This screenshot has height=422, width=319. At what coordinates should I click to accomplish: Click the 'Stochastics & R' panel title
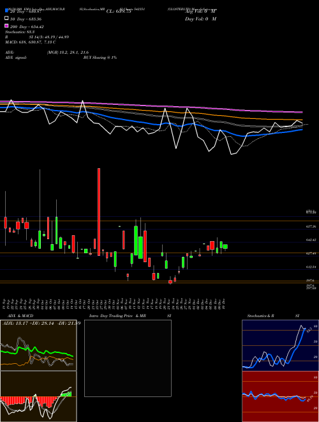click(260, 316)
